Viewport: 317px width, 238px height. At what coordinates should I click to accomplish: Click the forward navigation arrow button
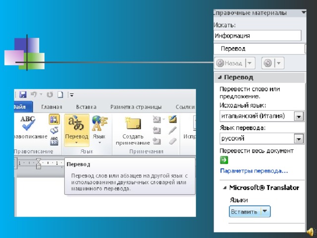[268, 63]
